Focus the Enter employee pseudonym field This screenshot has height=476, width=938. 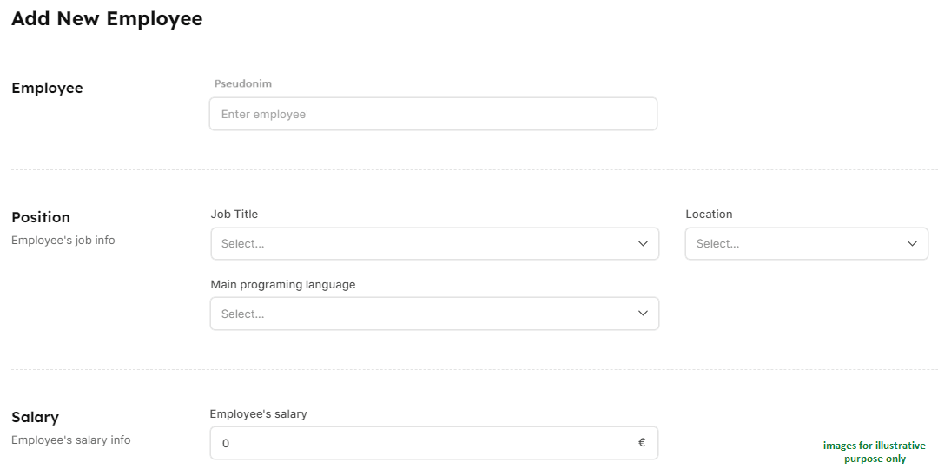(x=433, y=114)
